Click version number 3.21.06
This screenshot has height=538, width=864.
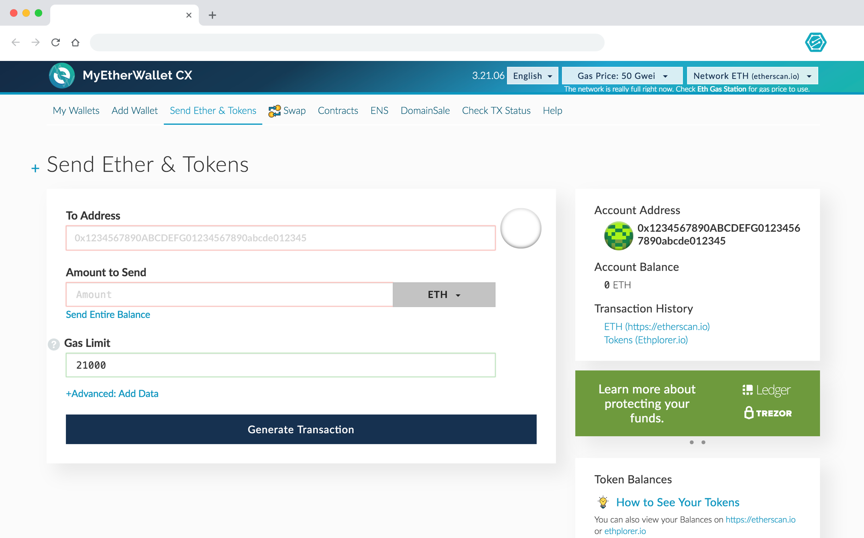pyautogui.click(x=488, y=76)
